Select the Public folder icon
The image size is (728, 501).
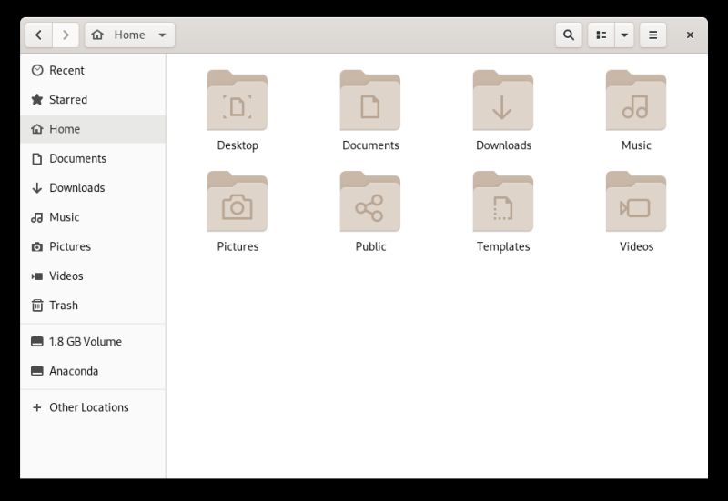point(370,202)
